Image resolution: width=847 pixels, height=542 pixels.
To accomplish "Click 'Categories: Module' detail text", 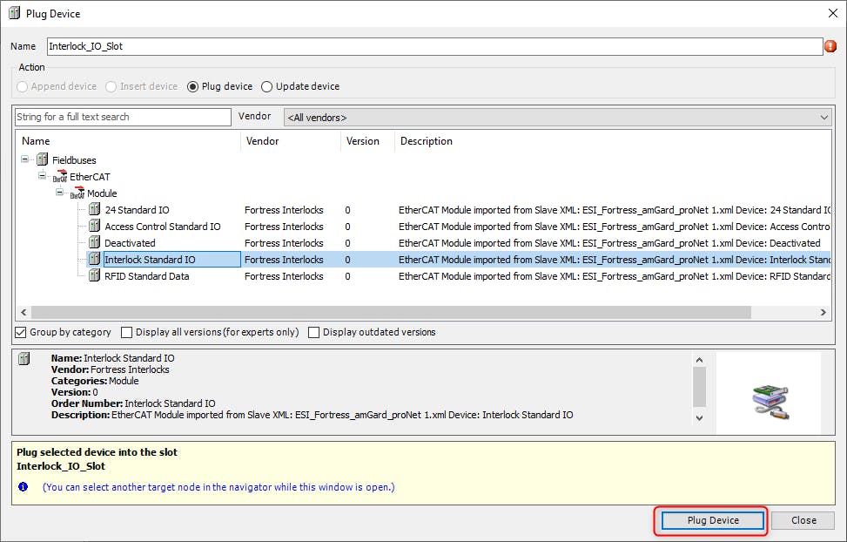I will tap(95, 381).
